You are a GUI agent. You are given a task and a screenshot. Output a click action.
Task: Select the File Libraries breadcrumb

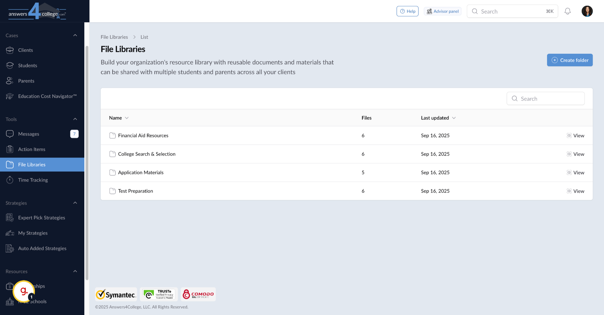tap(114, 37)
